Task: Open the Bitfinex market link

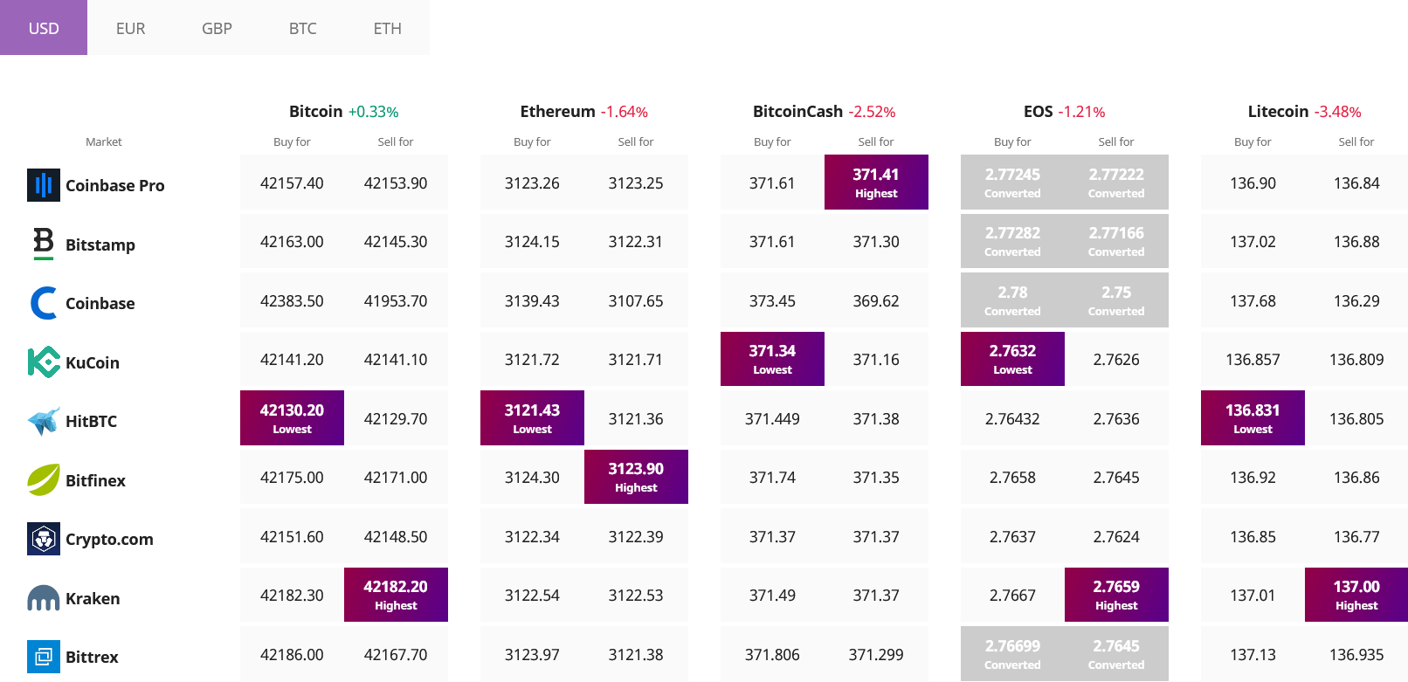Action: click(x=96, y=480)
